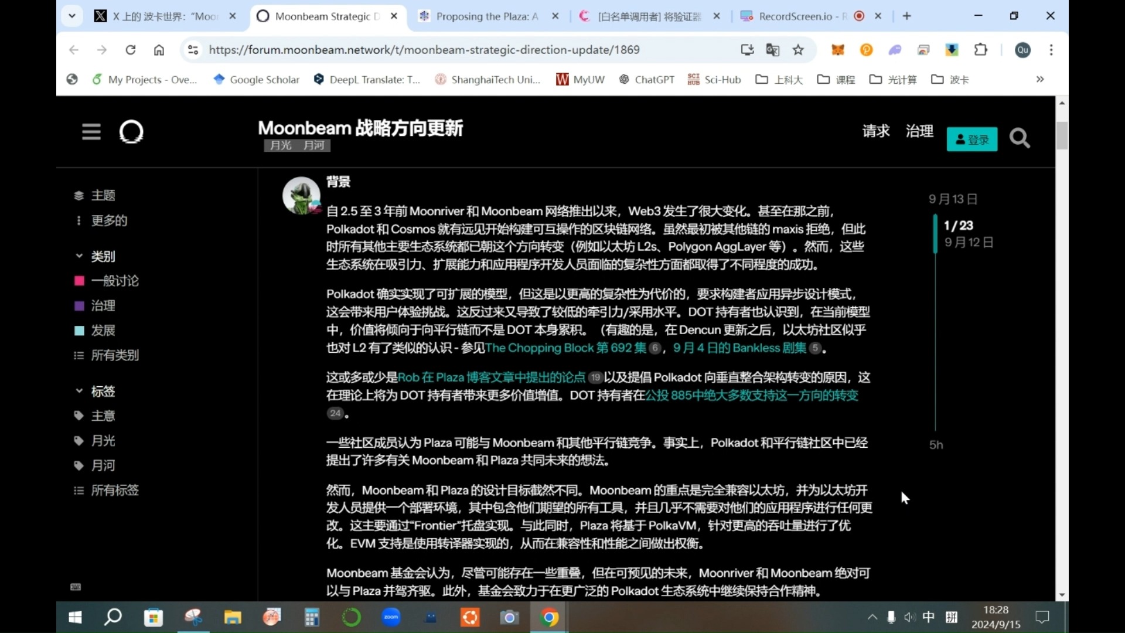The image size is (1125, 633).
Task: Open the ChatGPT bookmark
Action: tap(647, 79)
